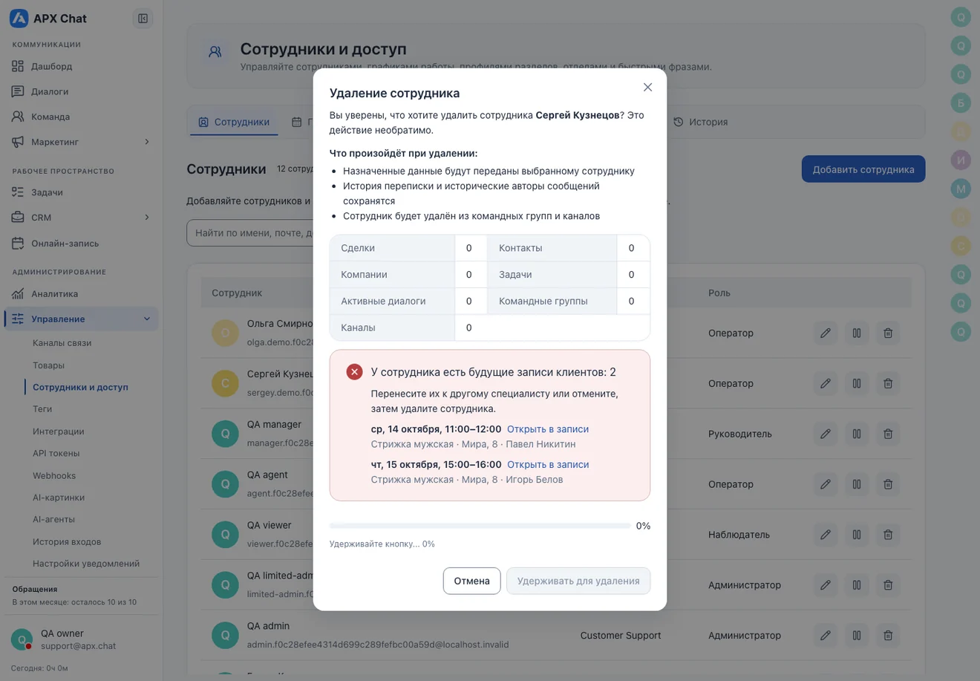Open Каналы связи menu item
980x681 pixels.
click(62, 343)
